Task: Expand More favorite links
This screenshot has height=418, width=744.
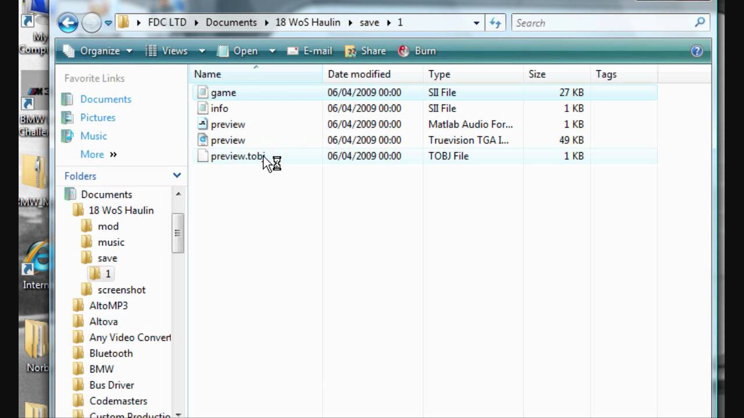Action: (98, 154)
